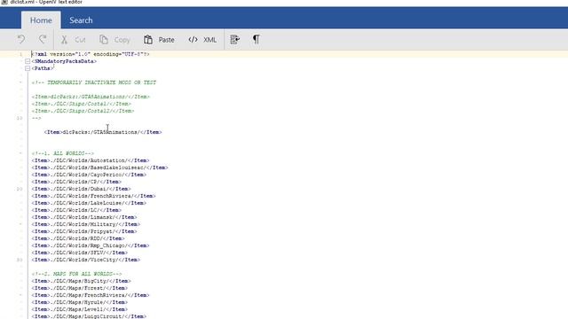Screen dimensions: 568x319
Task: Click the Paste label in the toolbar
Action: (166, 40)
